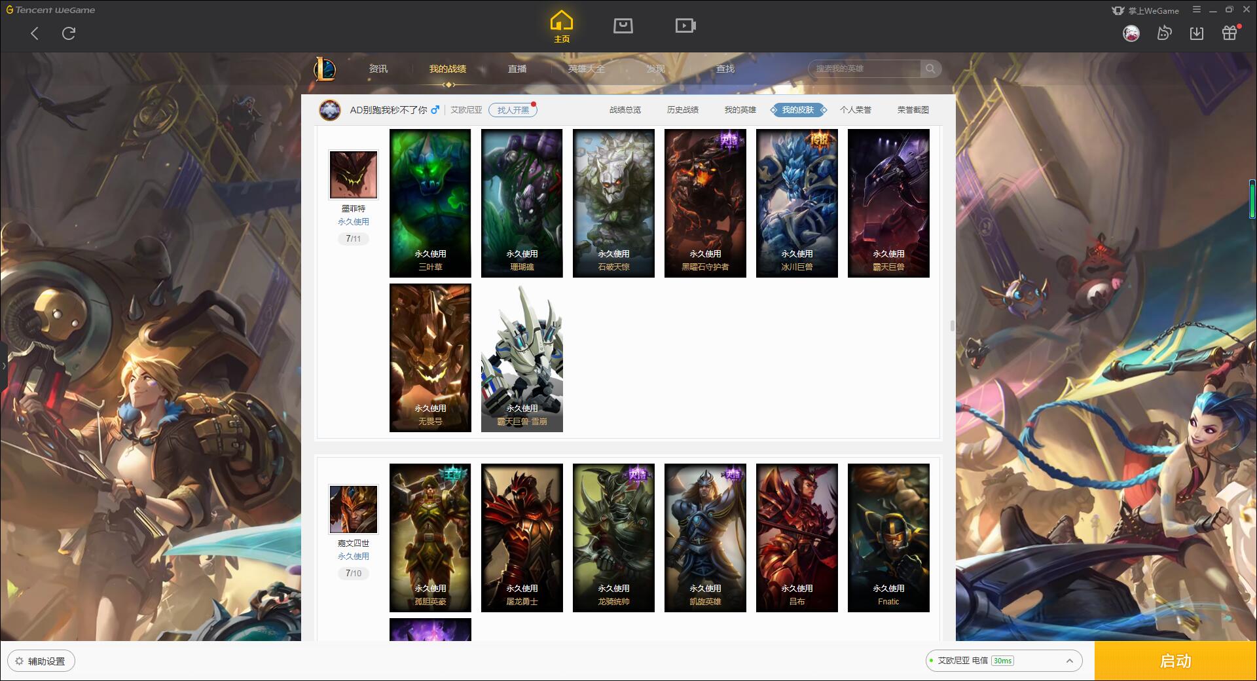Click the League of Legends logo
Screen dimensions: 1257x681
325,69
